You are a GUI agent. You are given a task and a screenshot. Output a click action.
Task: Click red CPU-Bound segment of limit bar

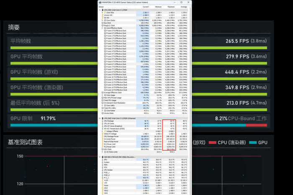(x=256, y=125)
